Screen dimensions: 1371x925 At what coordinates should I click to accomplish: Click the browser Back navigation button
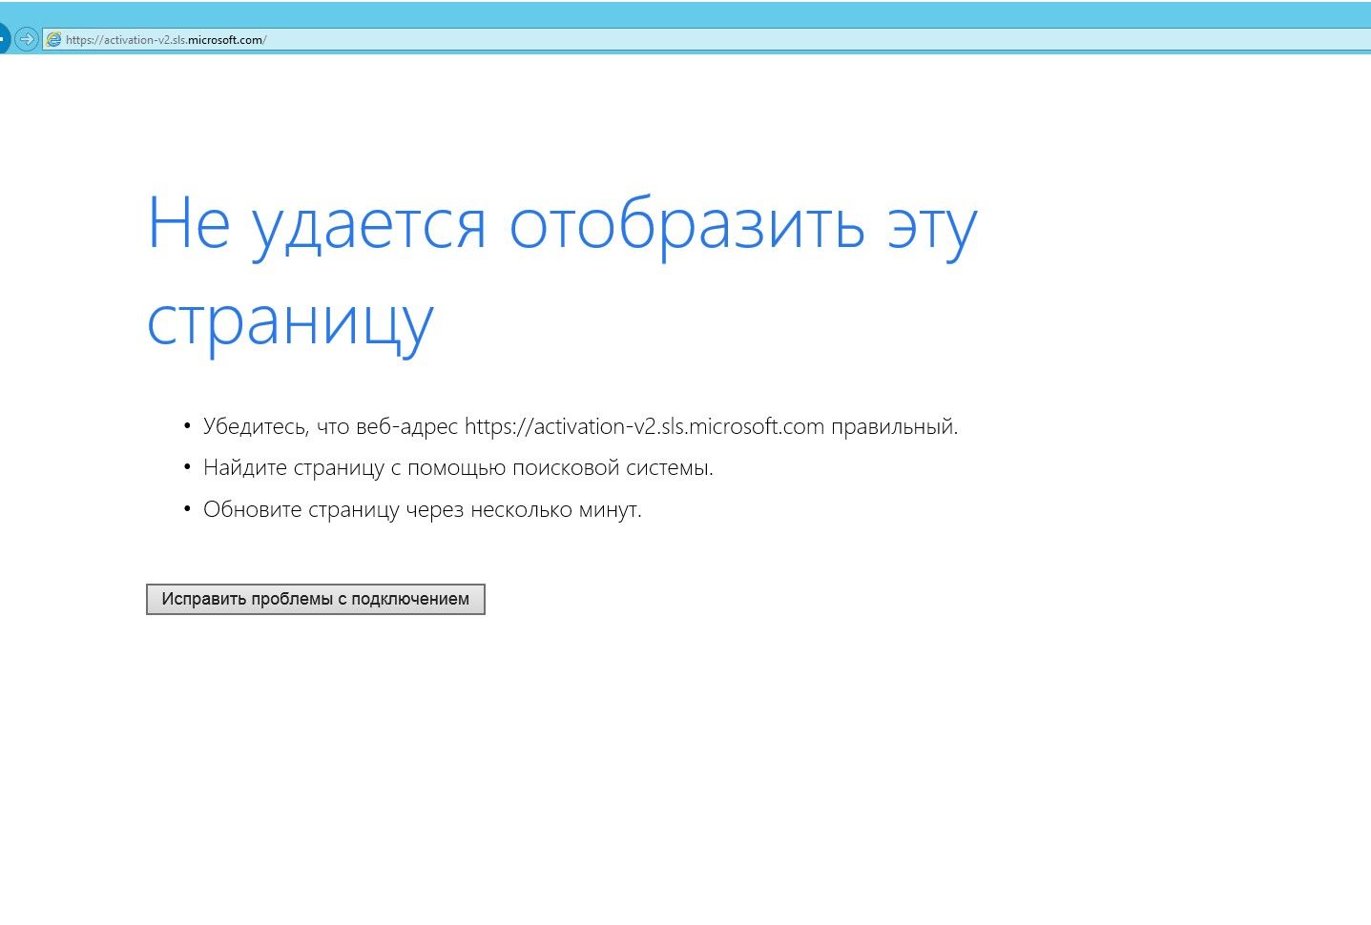[x=3, y=39]
